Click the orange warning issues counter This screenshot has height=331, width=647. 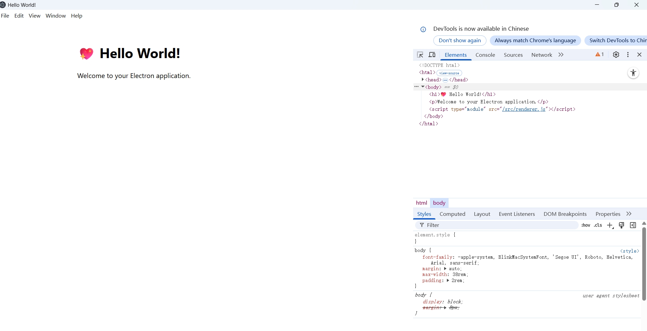[x=599, y=55]
